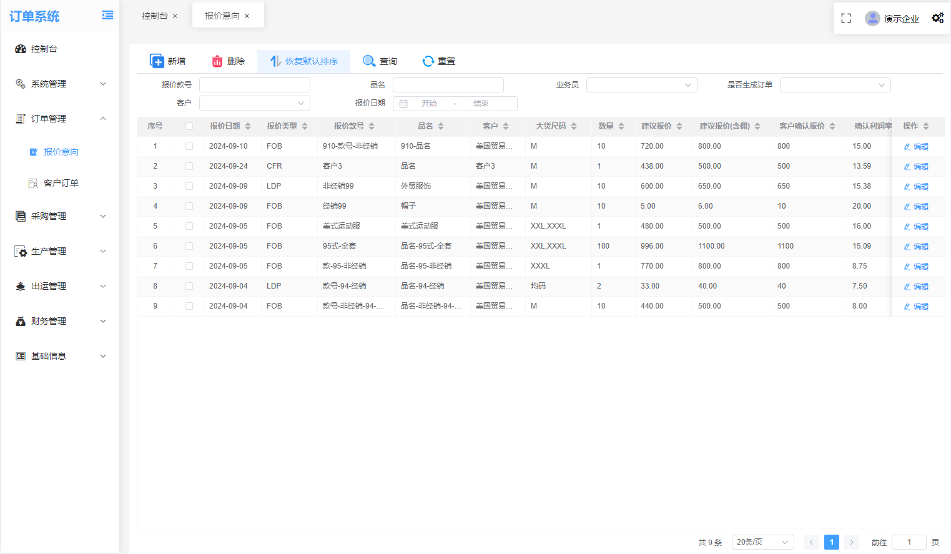Click the 重置 refresh icon
This screenshot has width=951, height=554.
click(428, 61)
